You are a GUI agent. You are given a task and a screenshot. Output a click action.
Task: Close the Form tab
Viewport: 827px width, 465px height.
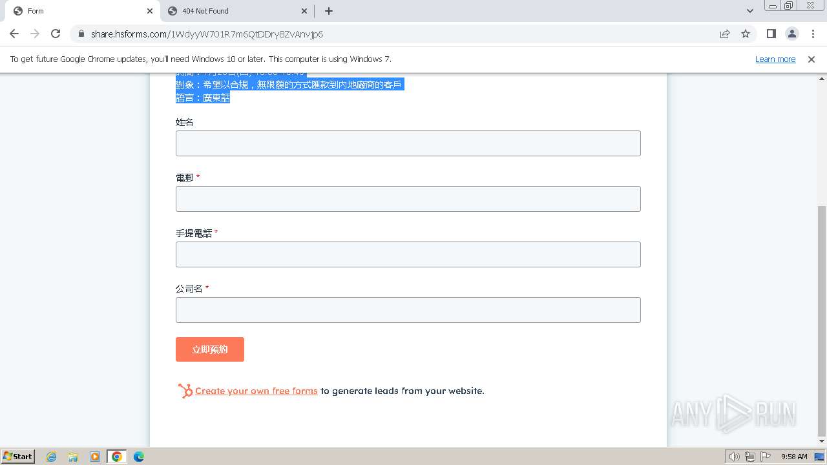point(149,11)
